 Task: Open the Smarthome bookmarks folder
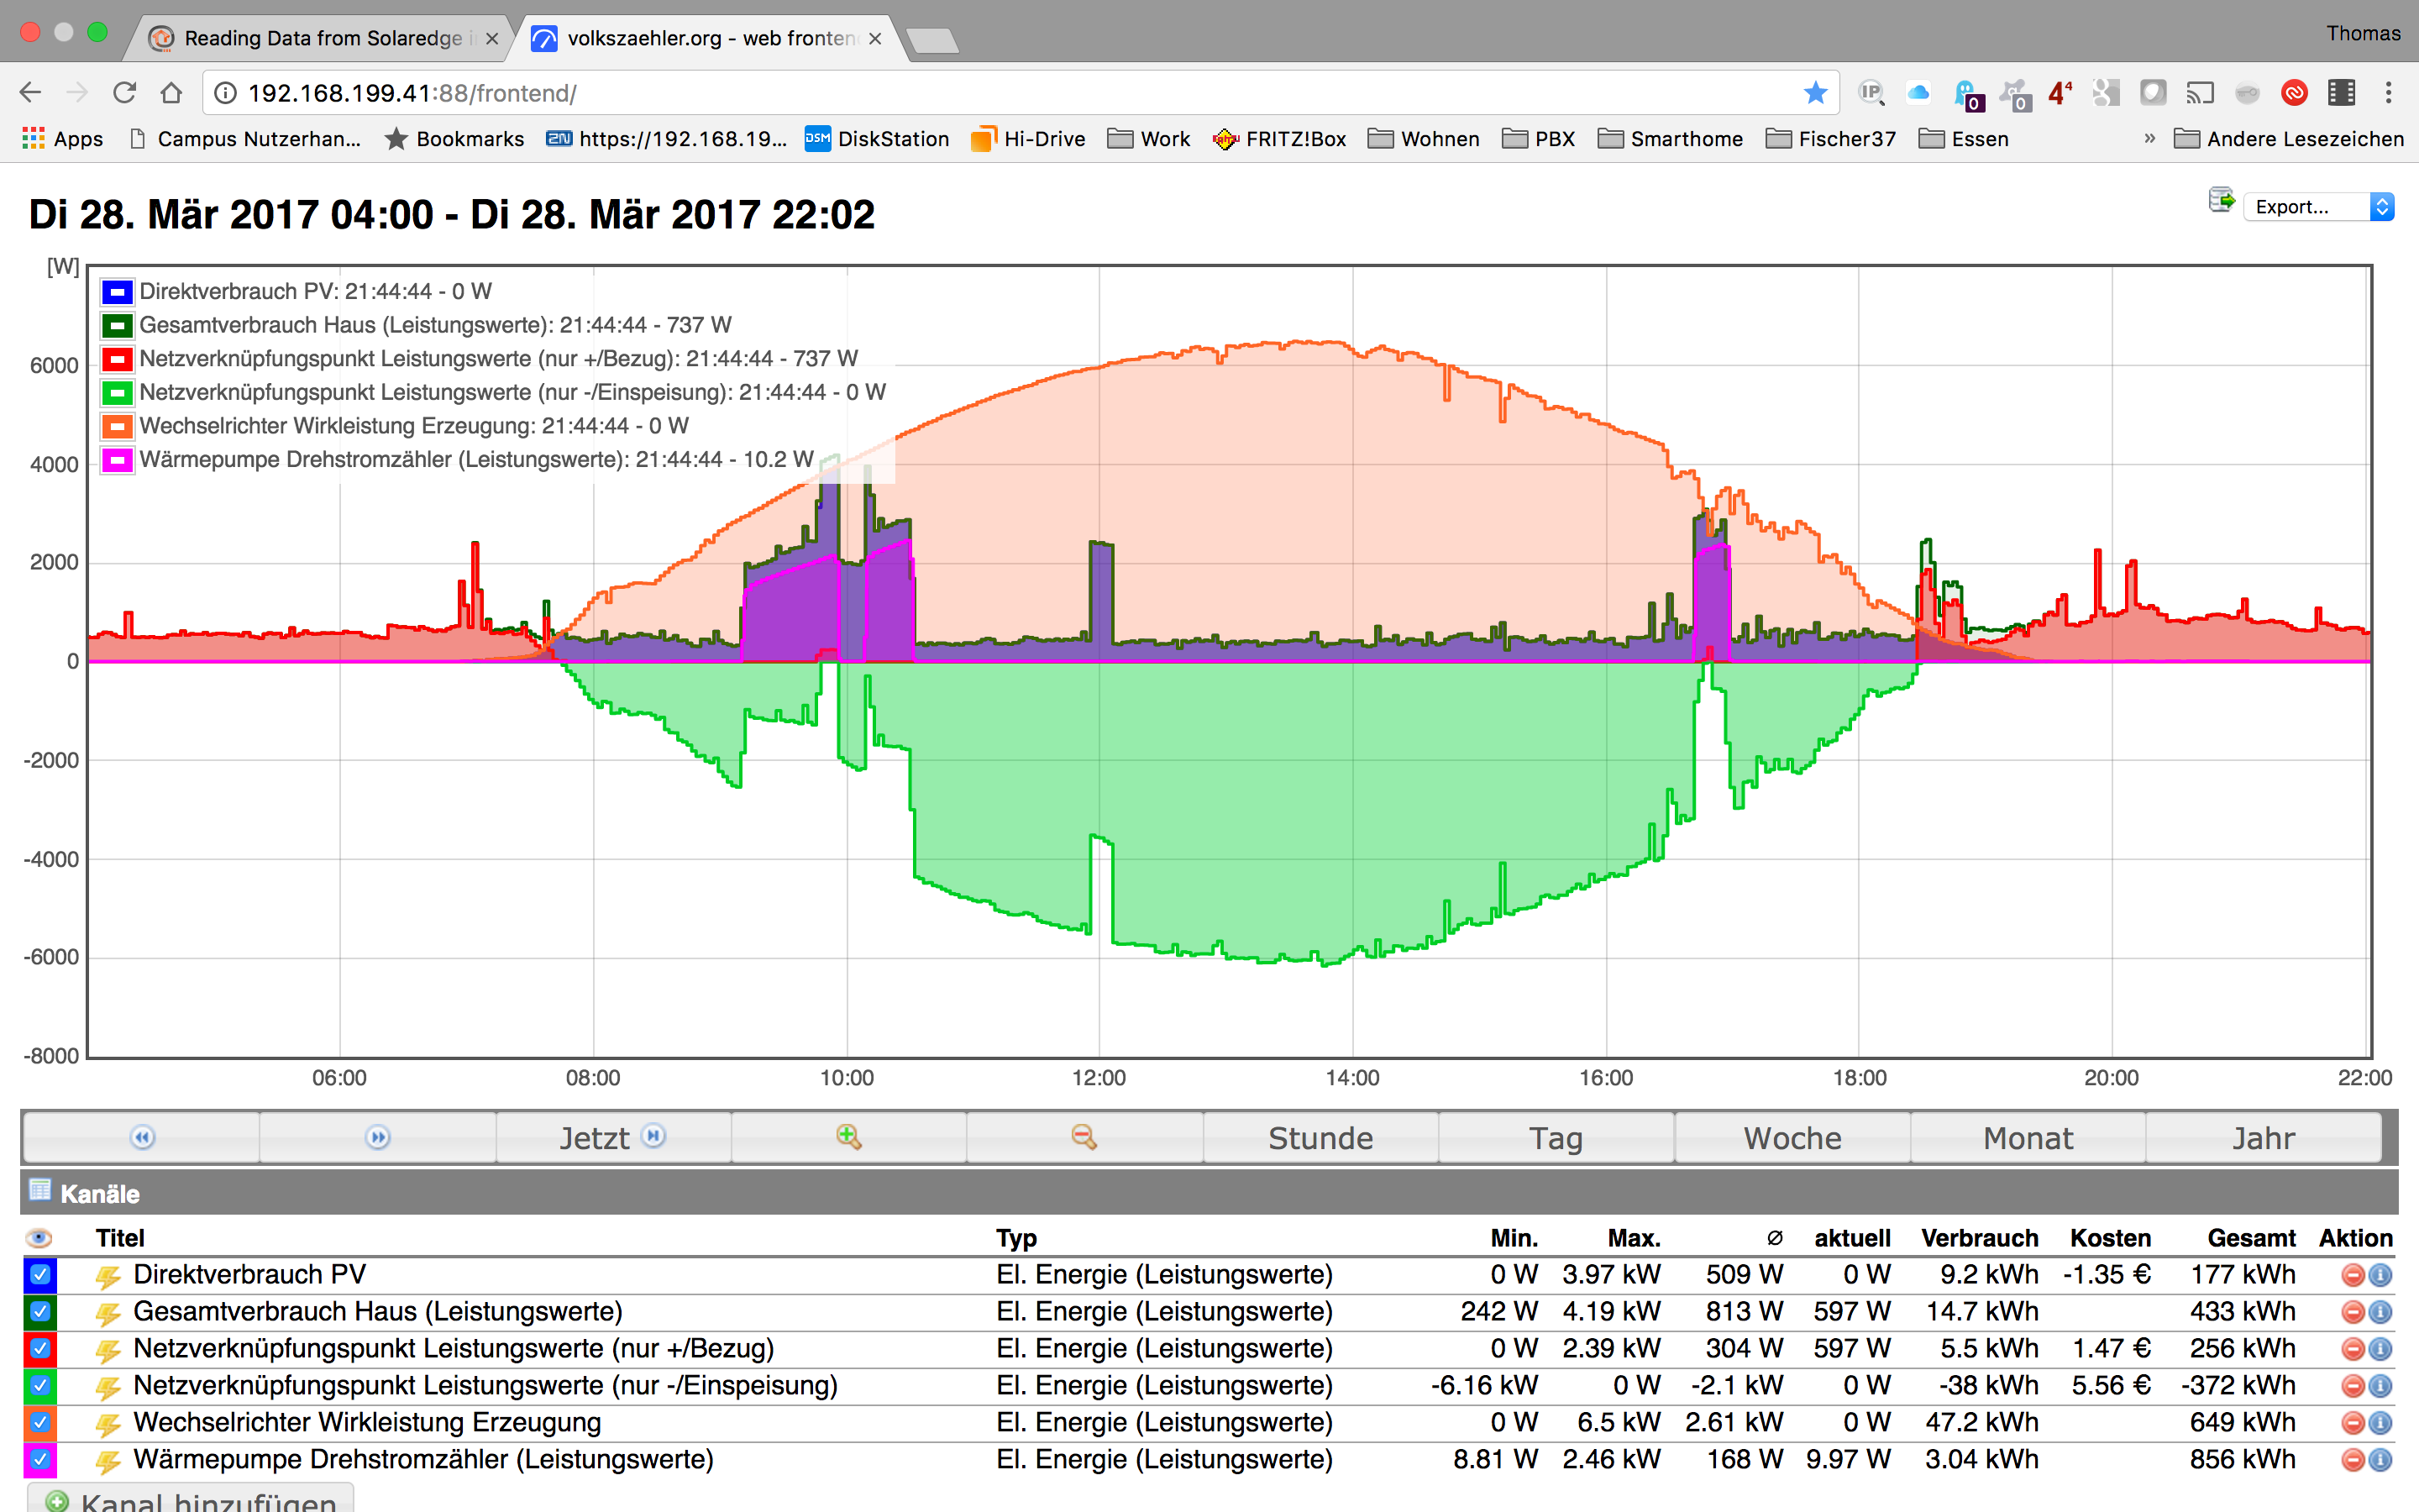pyautogui.click(x=1671, y=139)
